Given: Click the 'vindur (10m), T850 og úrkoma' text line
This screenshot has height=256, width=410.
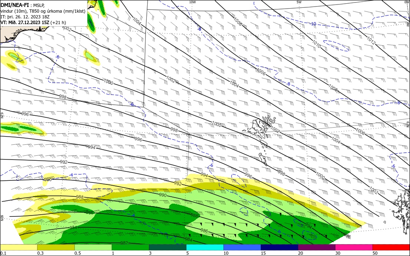Looking at the screenshot, I should click(x=43, y=11).
